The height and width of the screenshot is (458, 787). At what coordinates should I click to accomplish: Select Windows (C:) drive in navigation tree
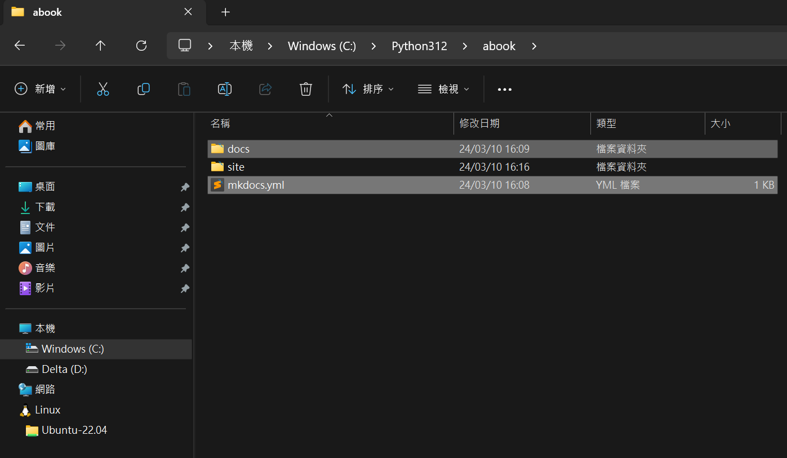[73, 349]
